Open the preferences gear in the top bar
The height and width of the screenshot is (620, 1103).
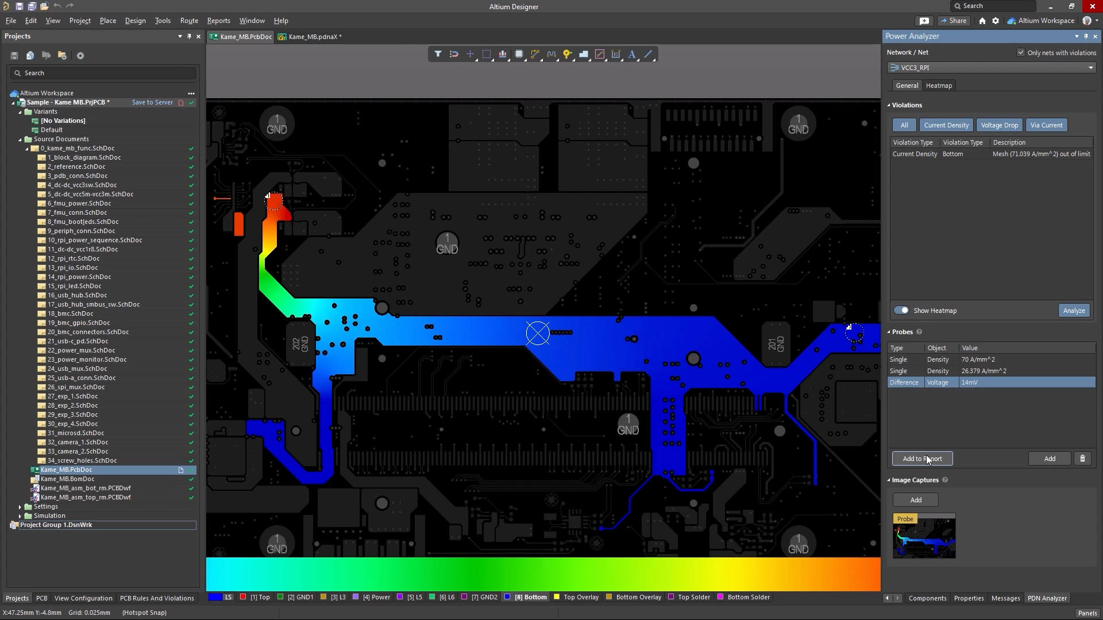pos(996,21)
